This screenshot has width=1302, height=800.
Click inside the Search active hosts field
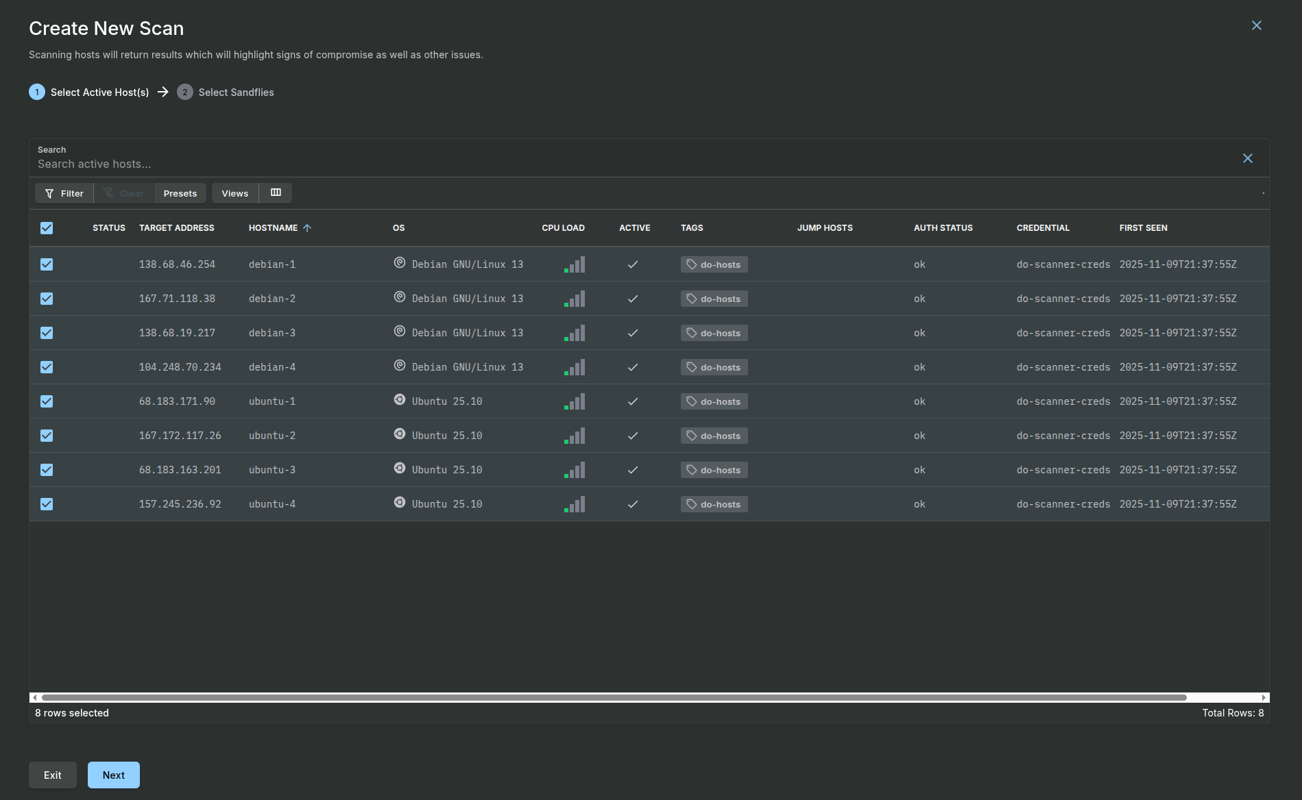point(274,164)
